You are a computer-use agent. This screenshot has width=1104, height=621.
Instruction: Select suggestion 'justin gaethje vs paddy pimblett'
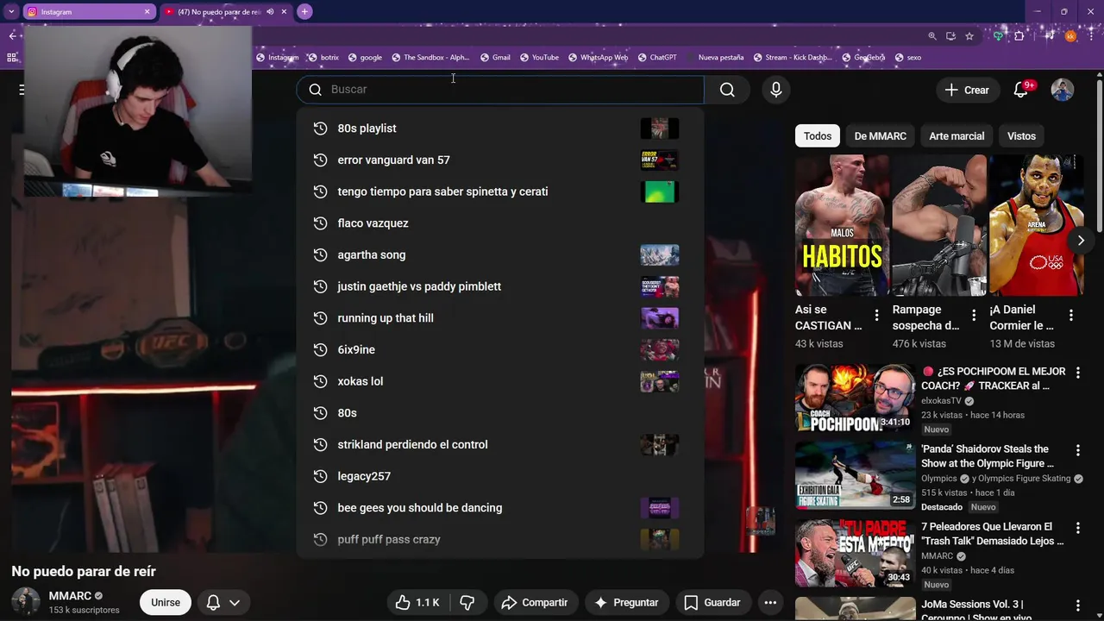(499, 286)
